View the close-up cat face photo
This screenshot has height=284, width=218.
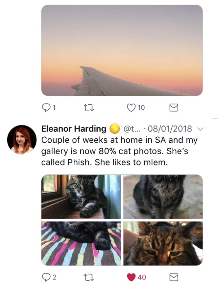pyautogui.click(x=163, y=243)
